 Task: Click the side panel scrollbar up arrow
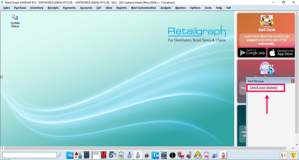click(x=297, y=13)
